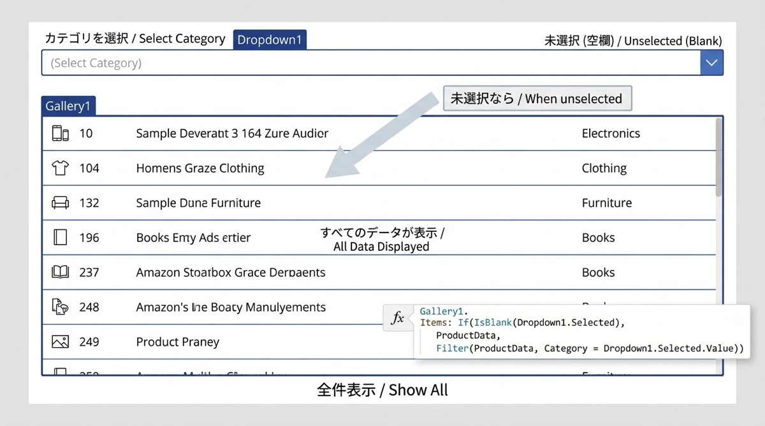Click the Homens Graze Clothing item name
Viewport: 765px width, 426px height.
click(200, 168)
